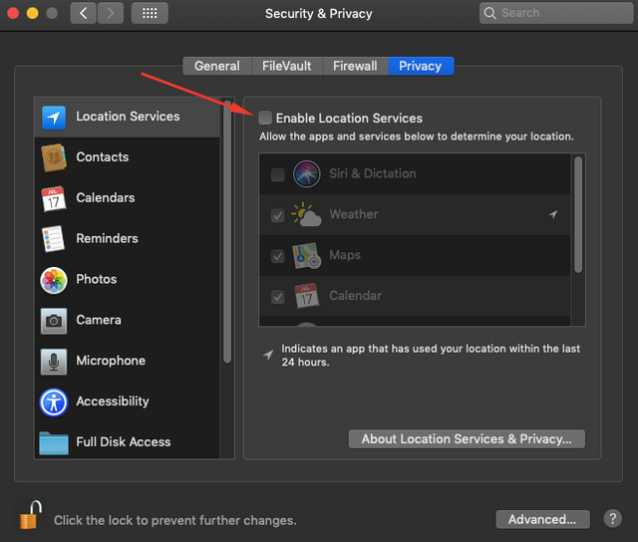Image resolution: width=638 pixels, height=542 pixels.
Task: Click the Reminders list icon
Action: pos(53,239)
